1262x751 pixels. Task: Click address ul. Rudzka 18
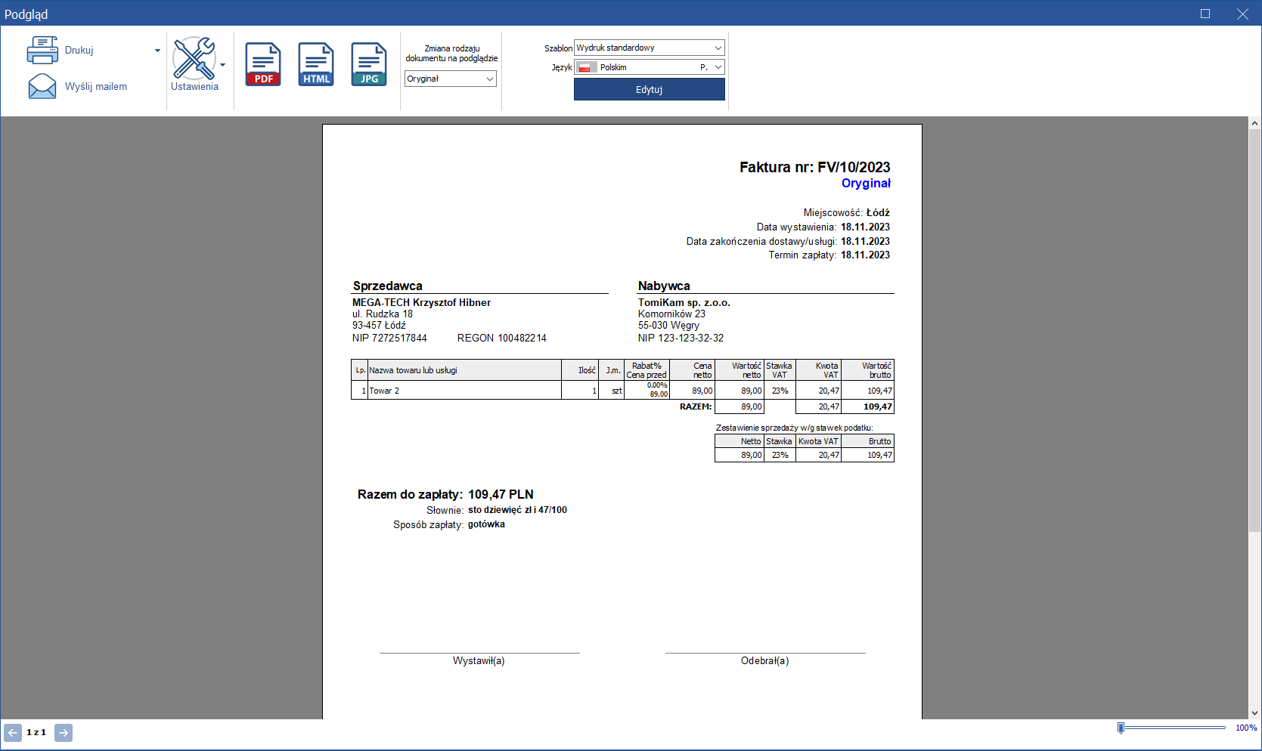click(383, 314)
